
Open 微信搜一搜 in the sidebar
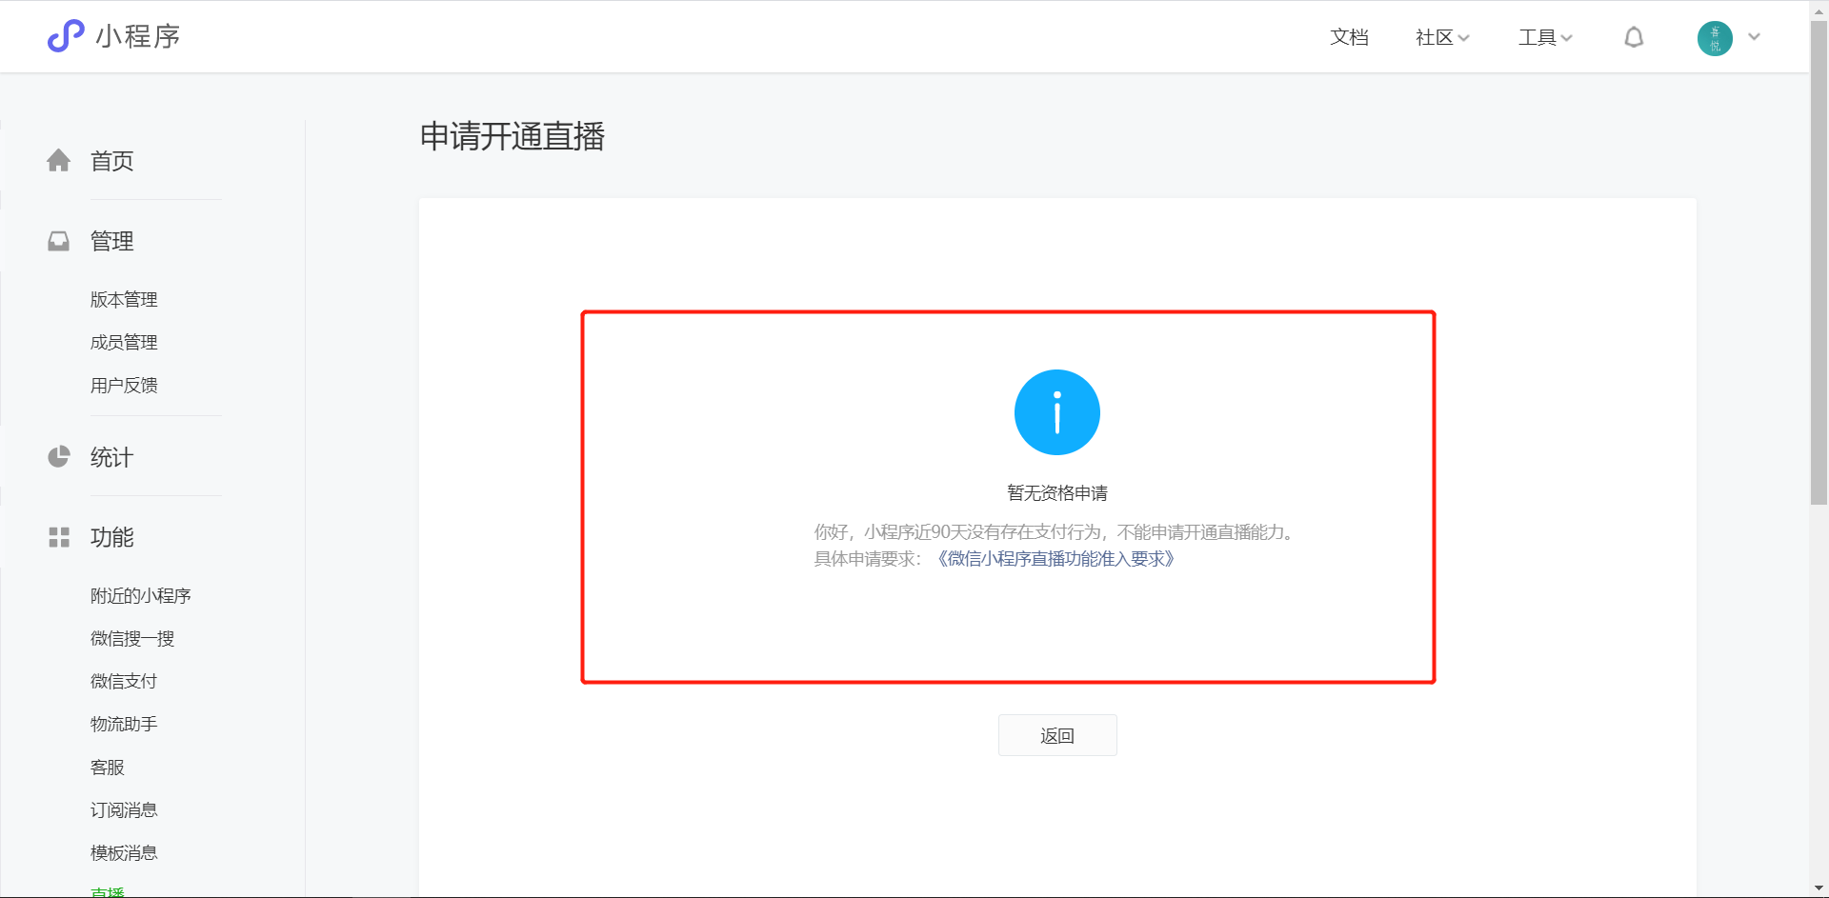(132, 639)
